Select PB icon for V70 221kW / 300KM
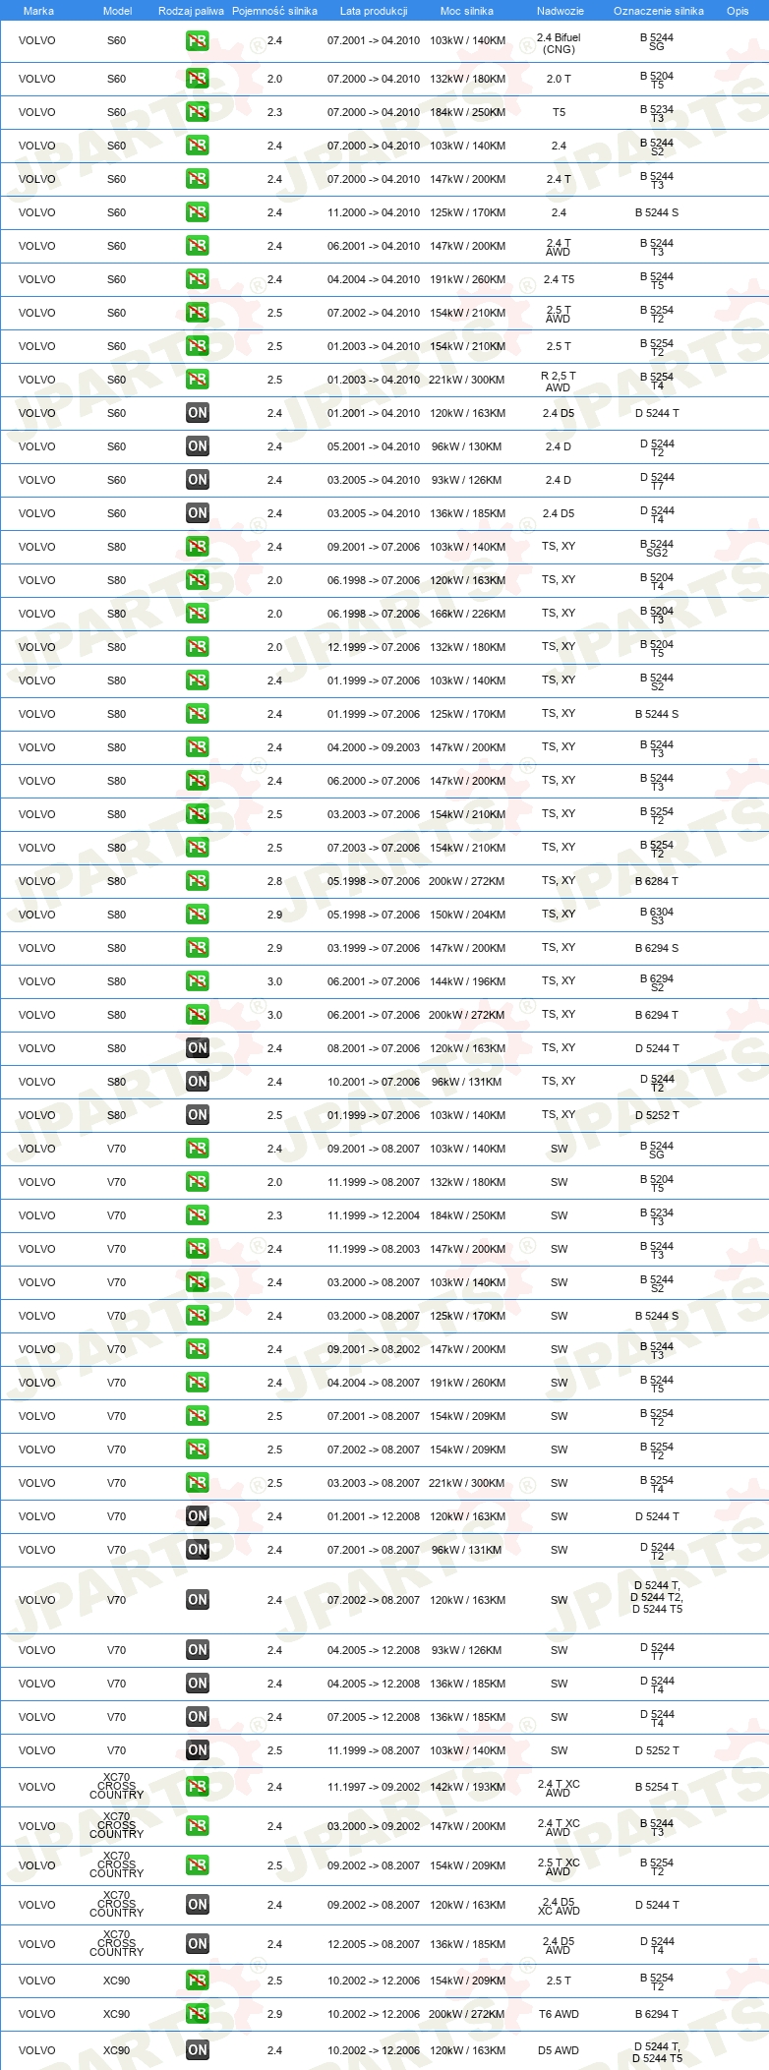Screen dimensions: 769x2070 (x=198, y=1483)
